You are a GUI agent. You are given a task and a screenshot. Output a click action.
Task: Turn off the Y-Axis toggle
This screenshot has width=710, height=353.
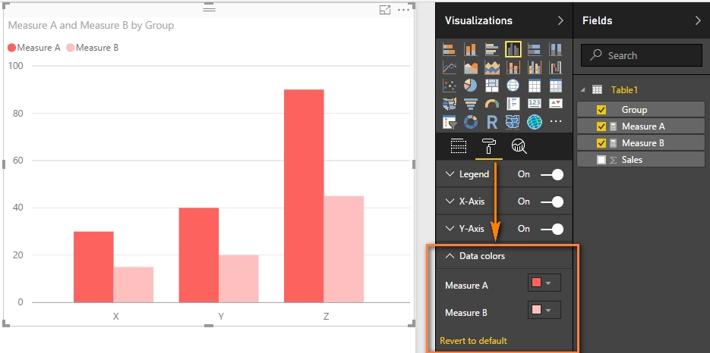tap(552, 229)
